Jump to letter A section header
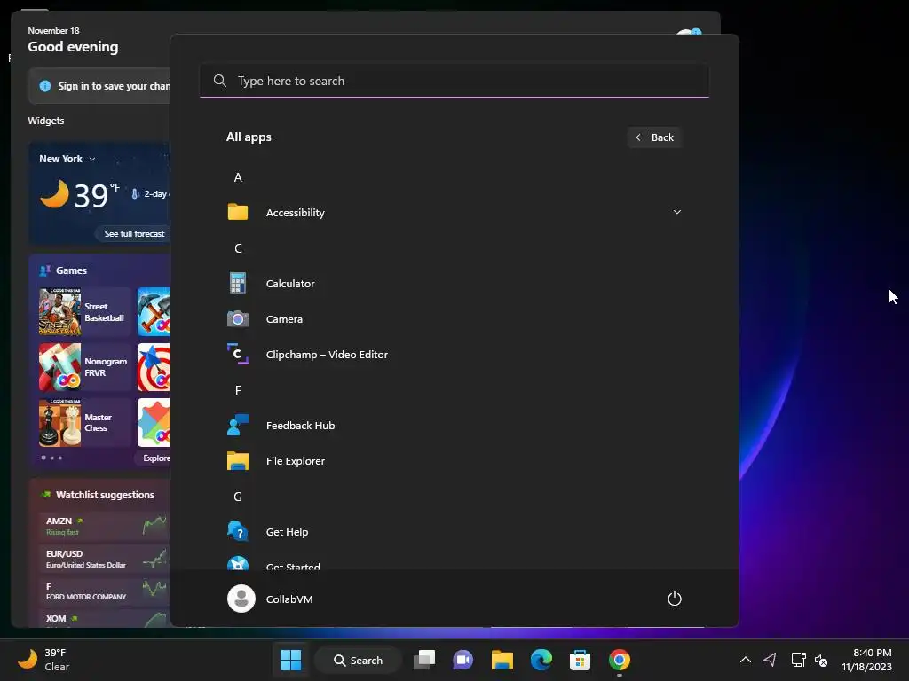 coord(238,177)
